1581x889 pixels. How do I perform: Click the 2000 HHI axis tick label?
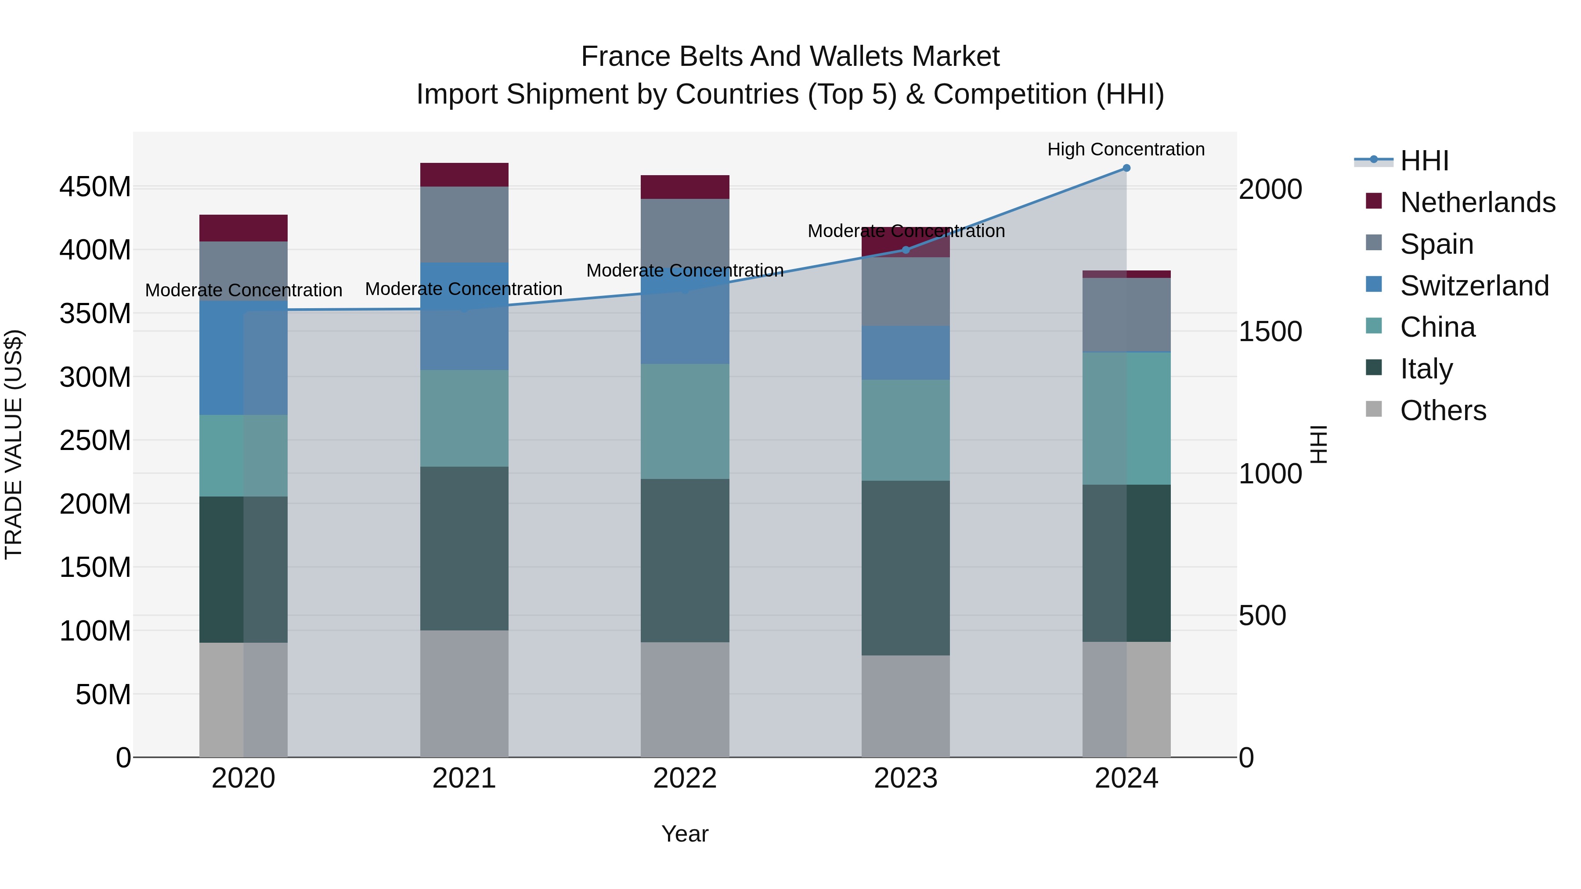click(x=1271, y=189)
